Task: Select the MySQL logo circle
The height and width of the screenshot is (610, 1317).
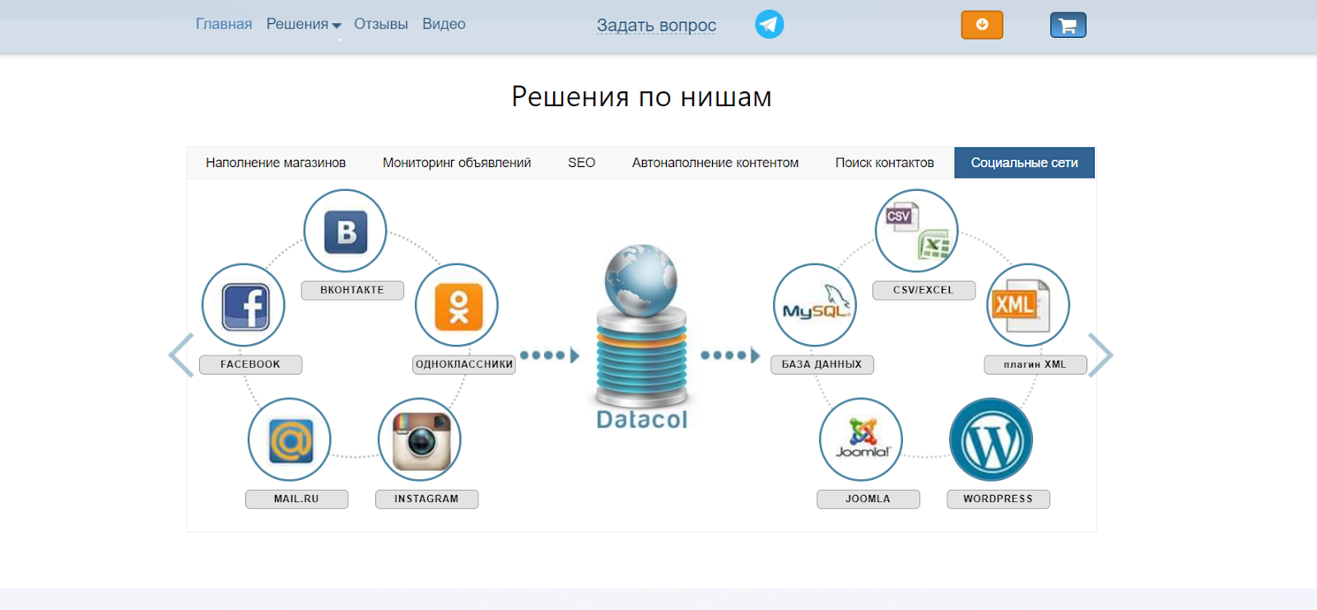Action: point(815,305)
